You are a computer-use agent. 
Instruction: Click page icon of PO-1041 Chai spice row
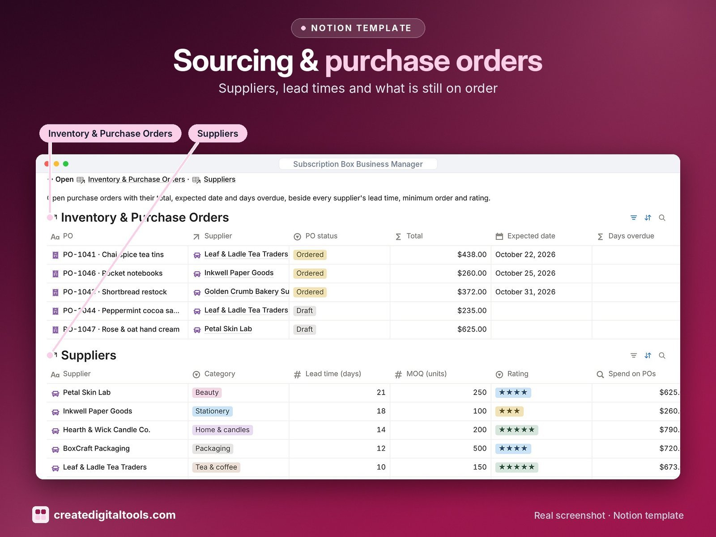(x=55, y=255)
